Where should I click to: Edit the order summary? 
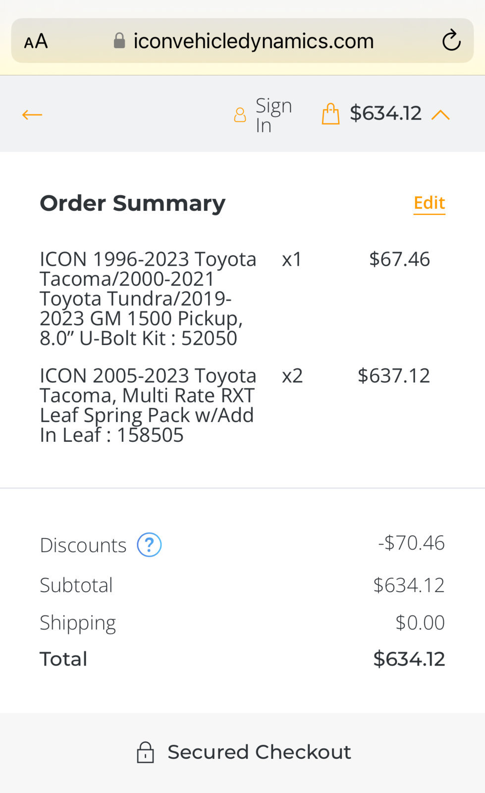430,203
